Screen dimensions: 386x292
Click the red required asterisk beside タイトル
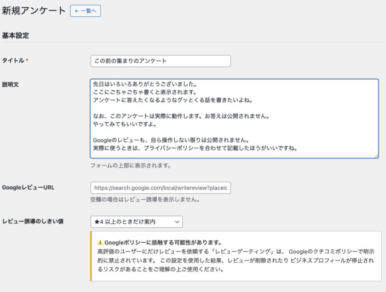(27, 61)
